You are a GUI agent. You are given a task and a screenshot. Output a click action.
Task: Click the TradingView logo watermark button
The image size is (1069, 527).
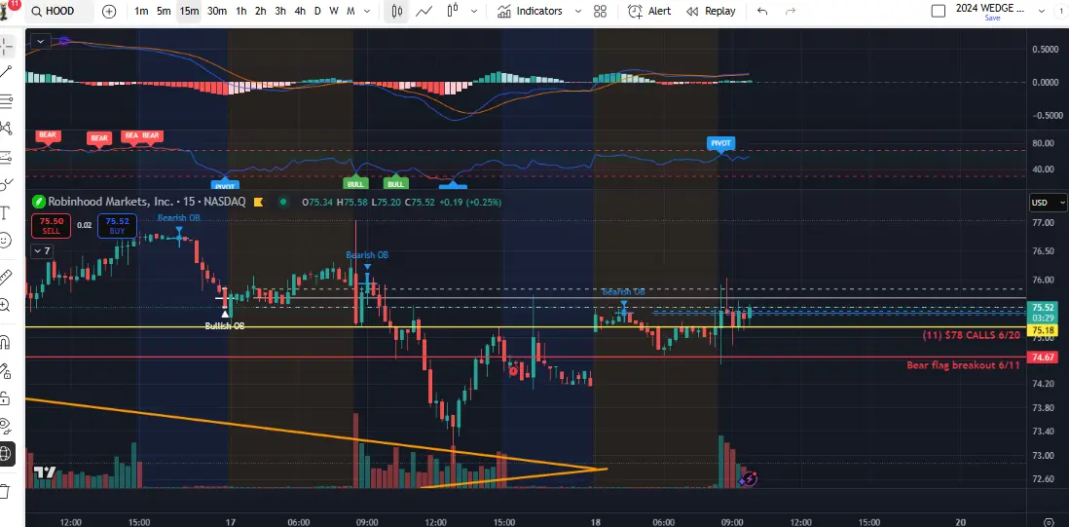(x=45, y=471)
